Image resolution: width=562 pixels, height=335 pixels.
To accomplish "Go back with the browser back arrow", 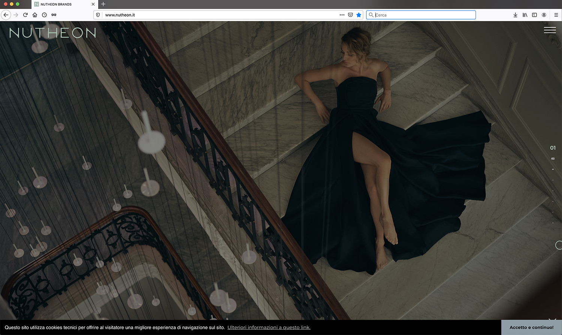I will (6, 15).
